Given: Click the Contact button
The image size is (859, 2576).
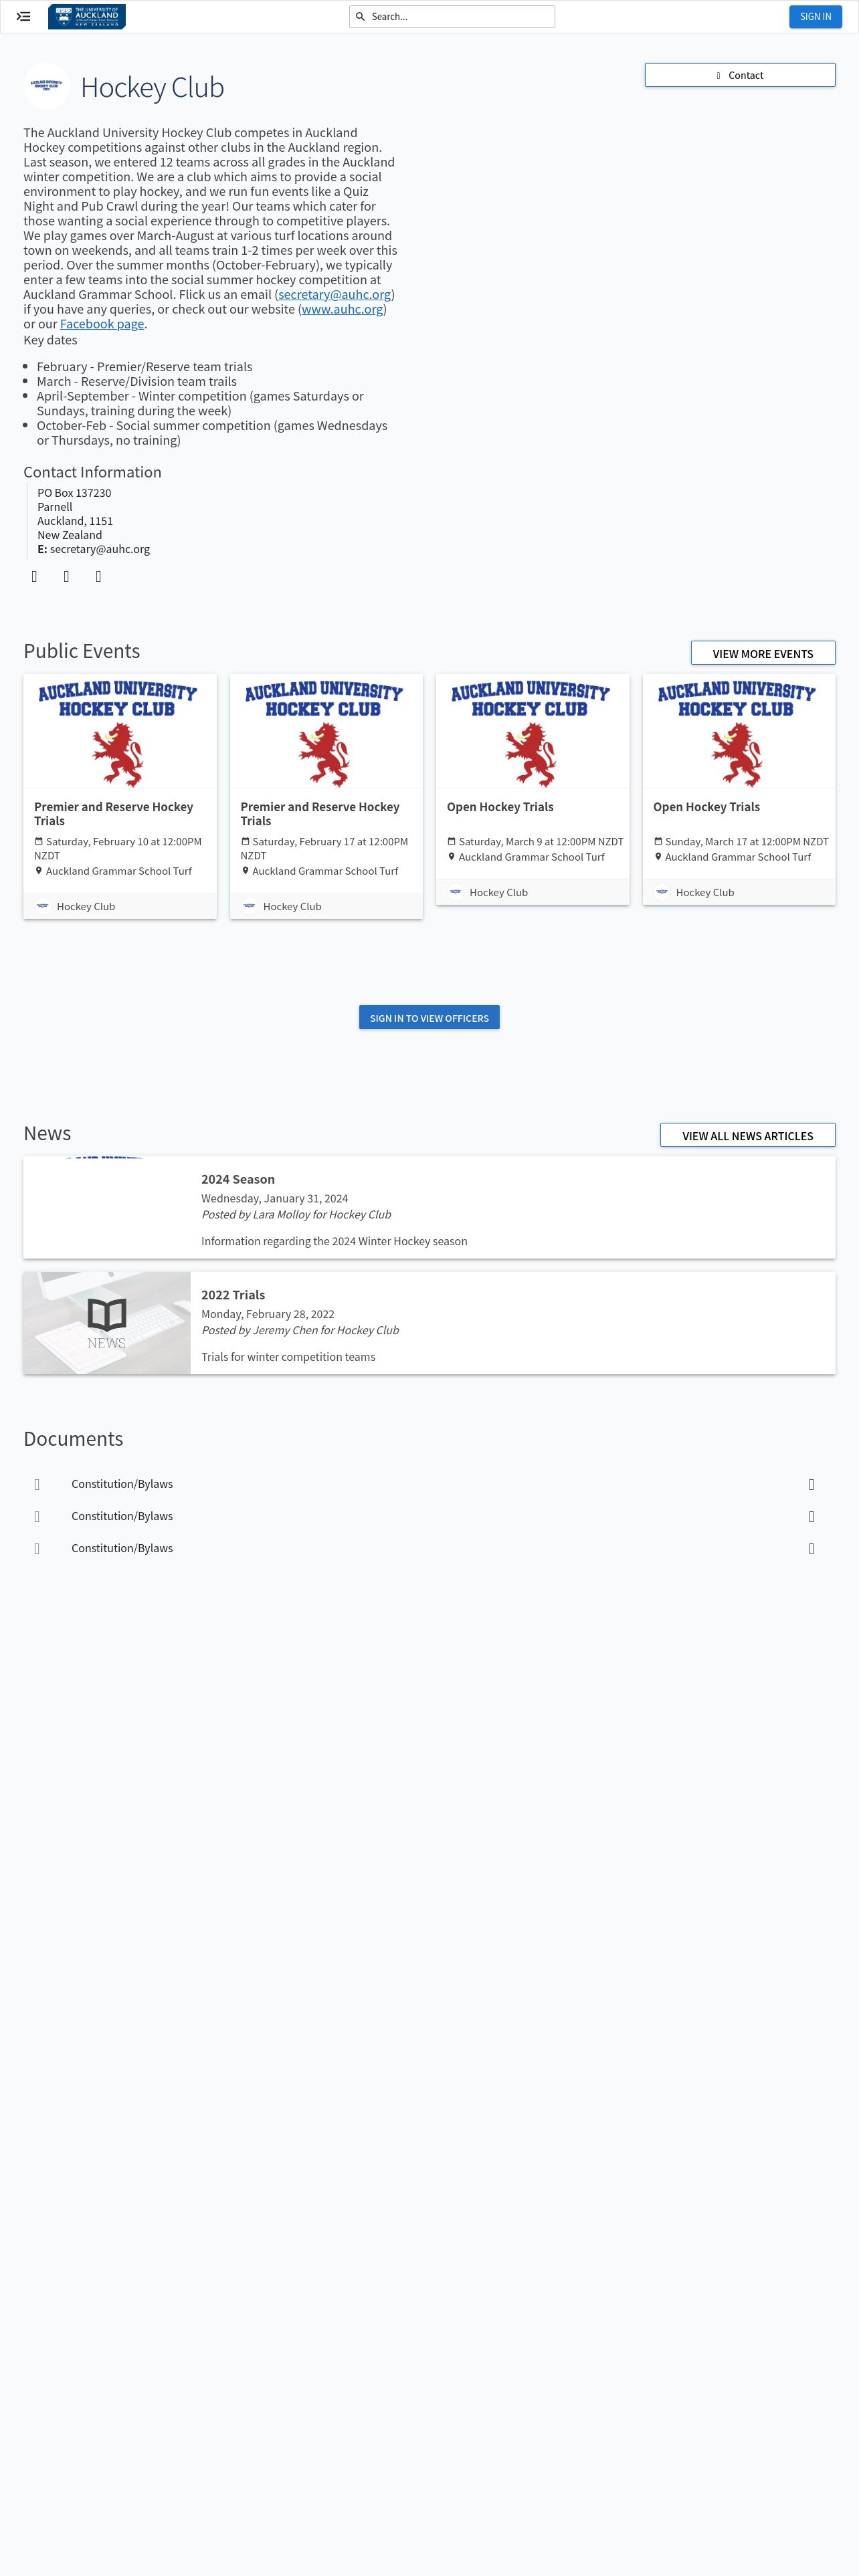Looking at the screenshot, I should tap(740, 75).
